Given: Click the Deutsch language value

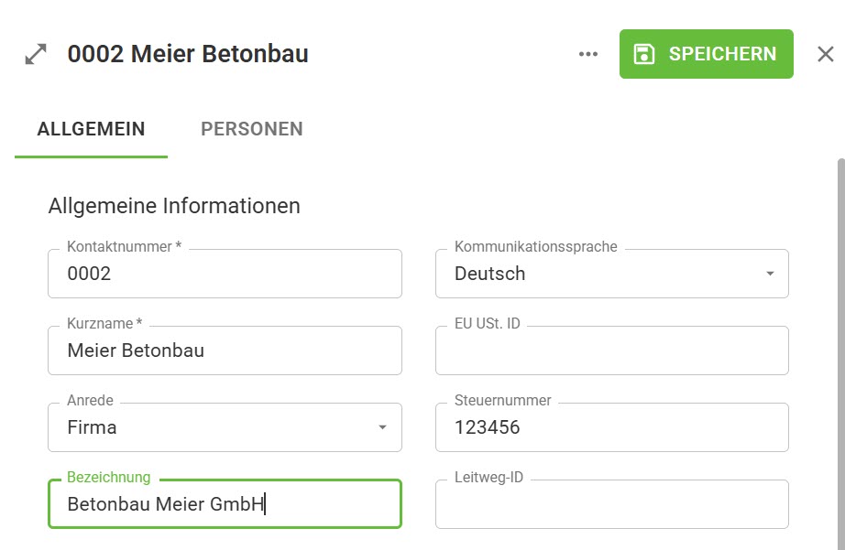Looking at the screenshot, I should (489, 273).
